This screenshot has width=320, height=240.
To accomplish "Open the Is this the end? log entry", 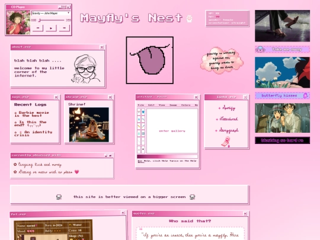I will click(x=30, y=124).
